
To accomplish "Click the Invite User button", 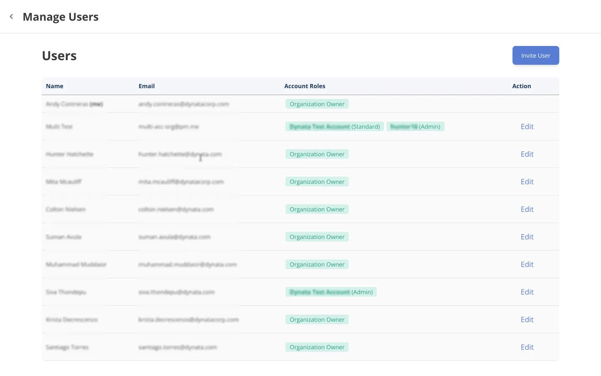I will (x=535, y=56).
